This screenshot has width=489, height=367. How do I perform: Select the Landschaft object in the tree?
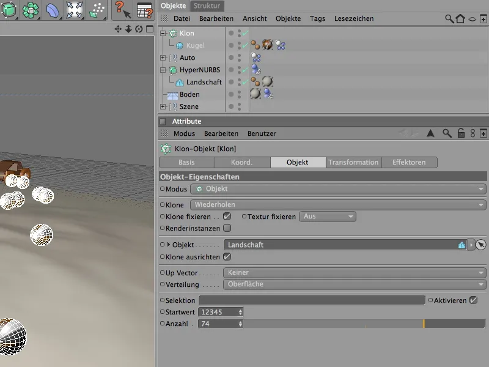[x=204, y=82]
